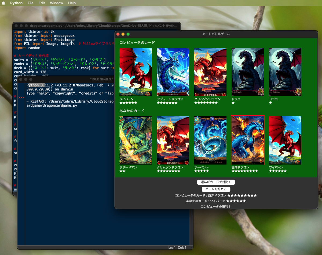Screen dimensions: 322x255
Task: Click the コンピュータのカード heading label
Action: (x=137, y=43)
